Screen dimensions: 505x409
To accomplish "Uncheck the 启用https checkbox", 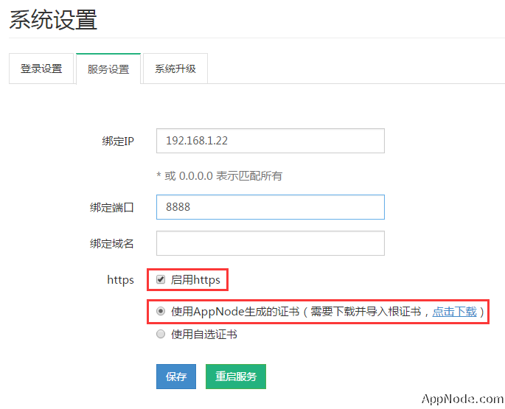I will (161, 279).
